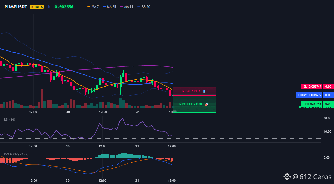Click the FUTURES badge
334x184 pixels.
point(37,7)
